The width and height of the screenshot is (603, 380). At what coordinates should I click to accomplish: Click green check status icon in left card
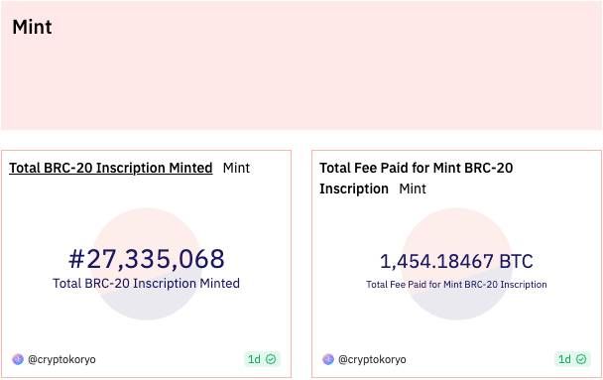271,359
